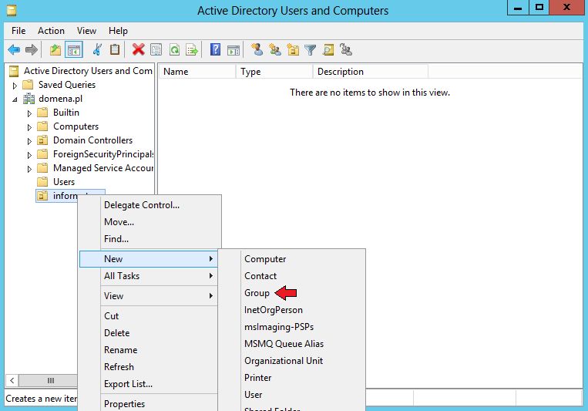This screenshot has height=411, width=588.
Task: Click the Show/Hide Action Pane icon
Action: 234,49
